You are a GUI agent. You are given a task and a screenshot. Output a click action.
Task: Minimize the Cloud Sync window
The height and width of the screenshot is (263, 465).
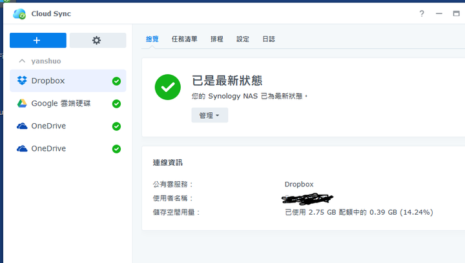[439, 14]
